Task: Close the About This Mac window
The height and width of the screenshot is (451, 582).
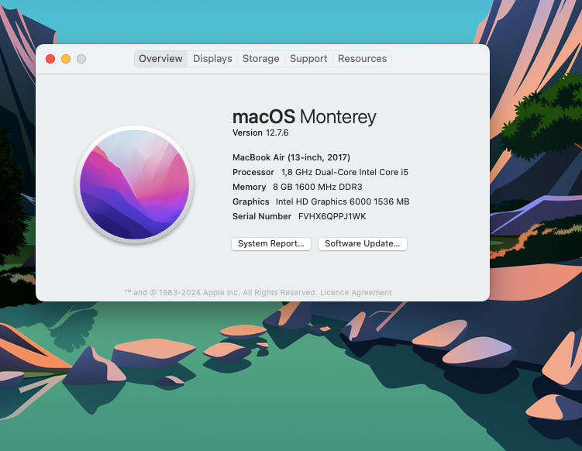Action: tap(50, 59)
